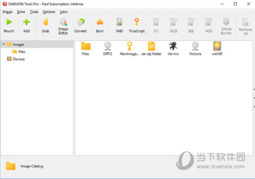Image resolution: width=255 pixels, height=179 pixels.
Task: Add an image with the green plus icon
Action: pyautogui.click(x=26, y=22)
